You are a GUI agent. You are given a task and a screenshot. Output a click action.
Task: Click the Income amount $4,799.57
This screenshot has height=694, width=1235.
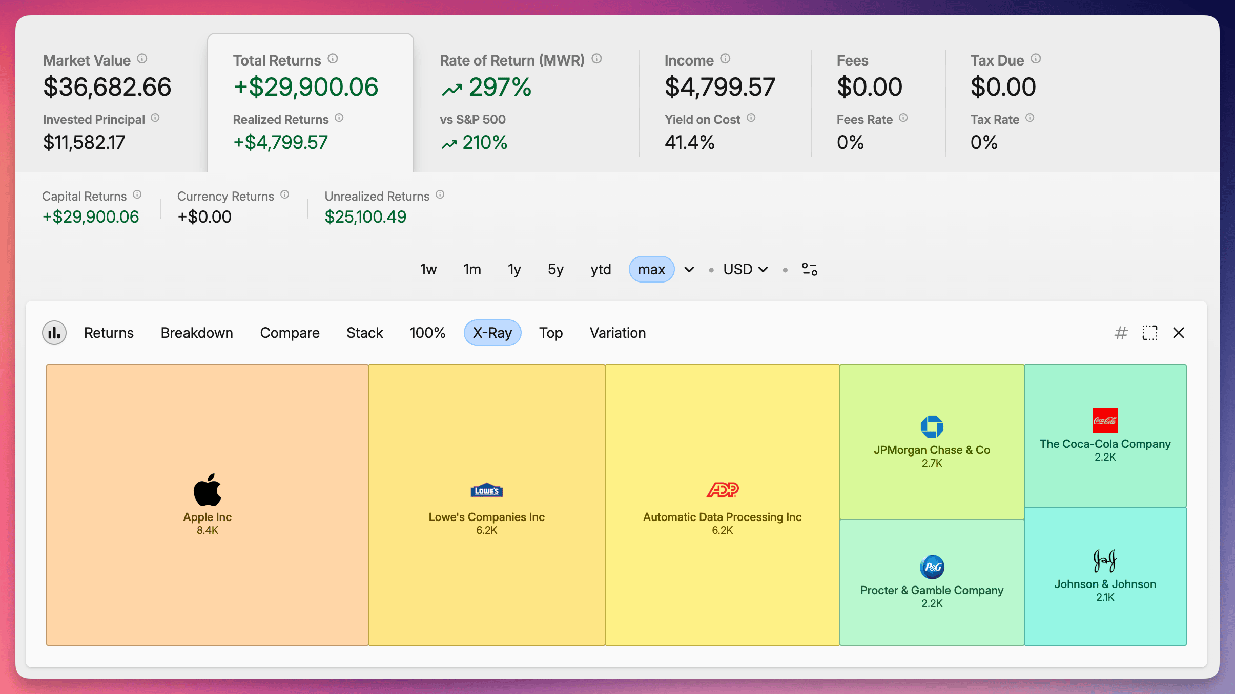click(720, 87)
